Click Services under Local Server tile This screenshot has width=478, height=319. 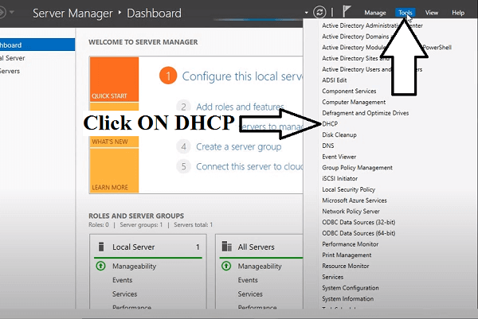125,294
